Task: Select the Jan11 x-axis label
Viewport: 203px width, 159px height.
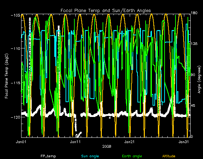Action: pos(75,142)
